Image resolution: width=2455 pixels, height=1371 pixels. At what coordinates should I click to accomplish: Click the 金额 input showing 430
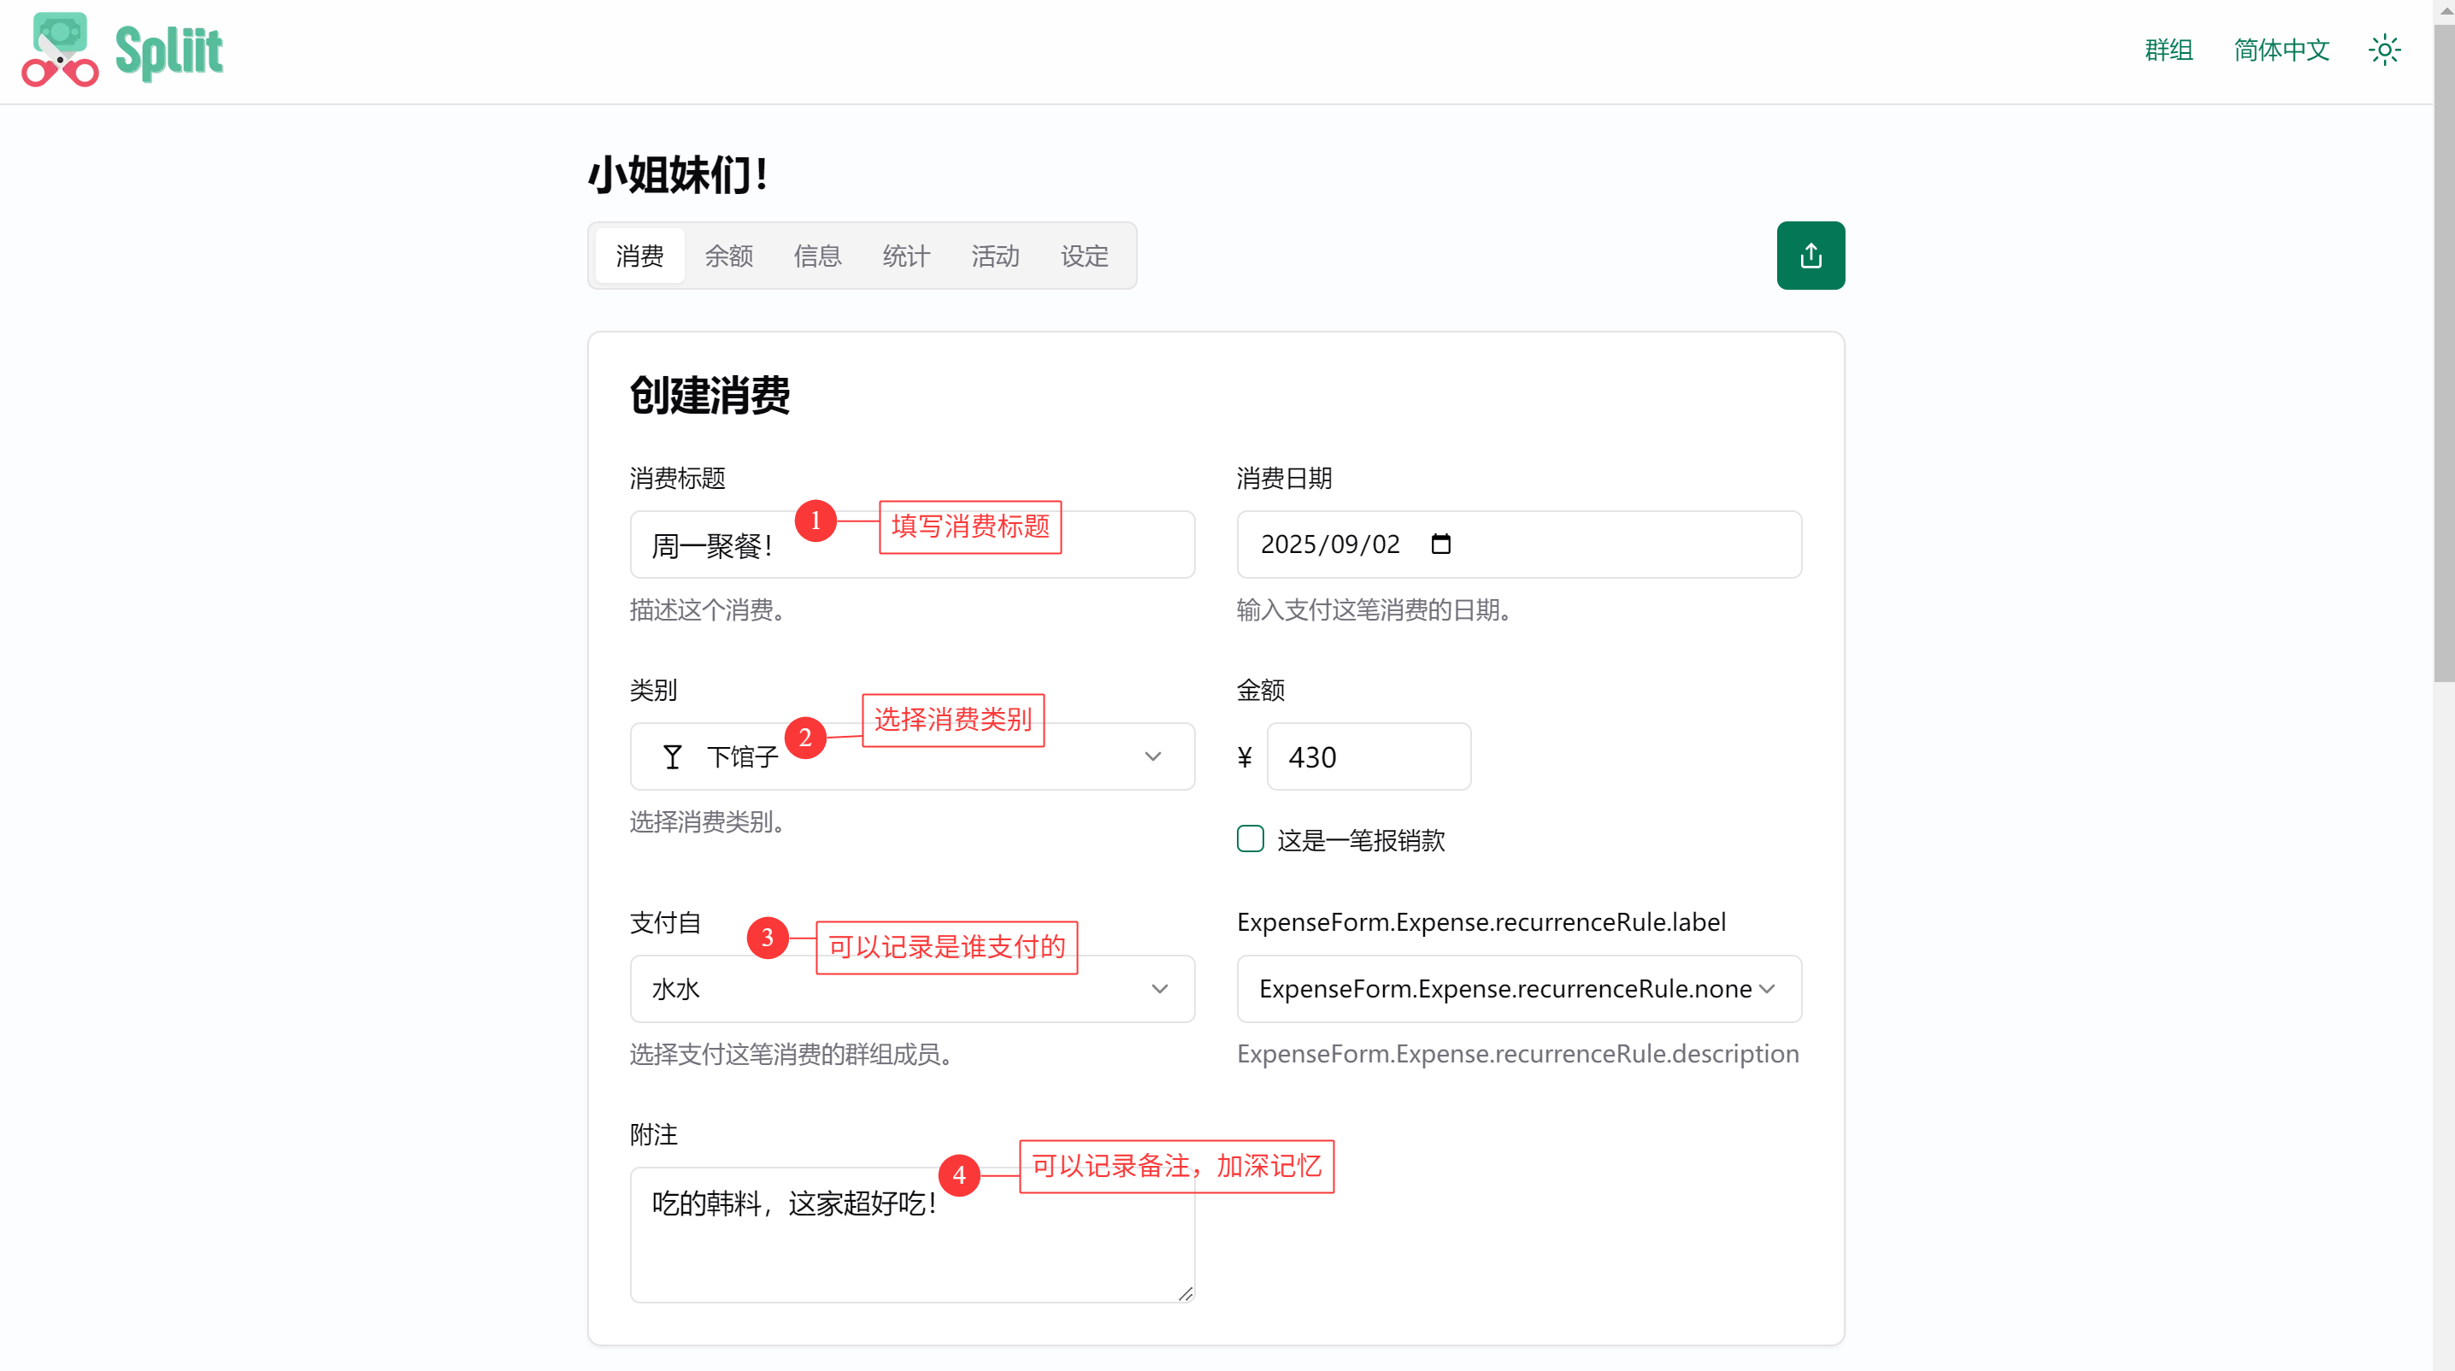coord(1368,756)
